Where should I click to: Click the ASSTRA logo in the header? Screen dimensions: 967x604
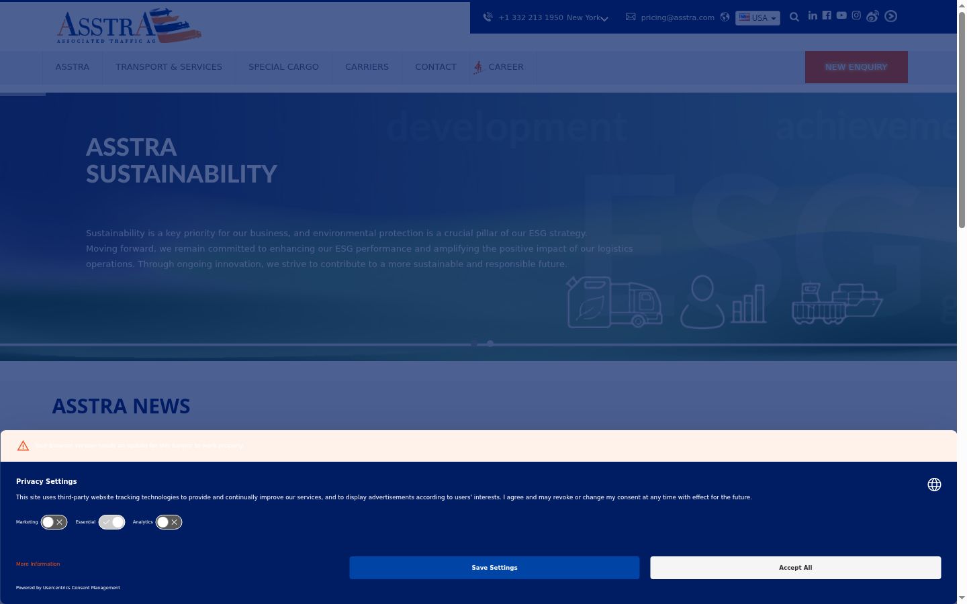tap(129, 26)
